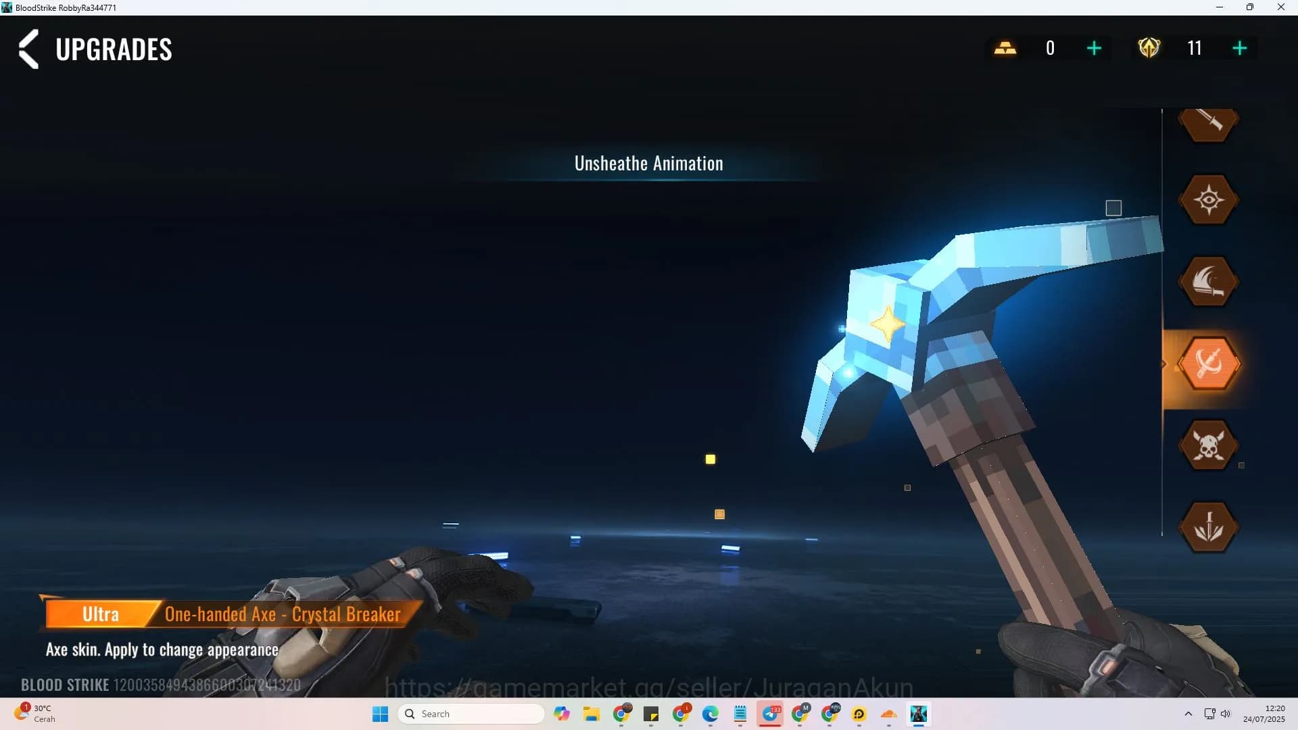Click the gold bars currency icon
1298x730 pixels.
point(1006,47)
